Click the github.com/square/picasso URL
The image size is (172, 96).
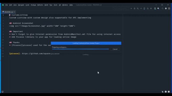point(41,54)
